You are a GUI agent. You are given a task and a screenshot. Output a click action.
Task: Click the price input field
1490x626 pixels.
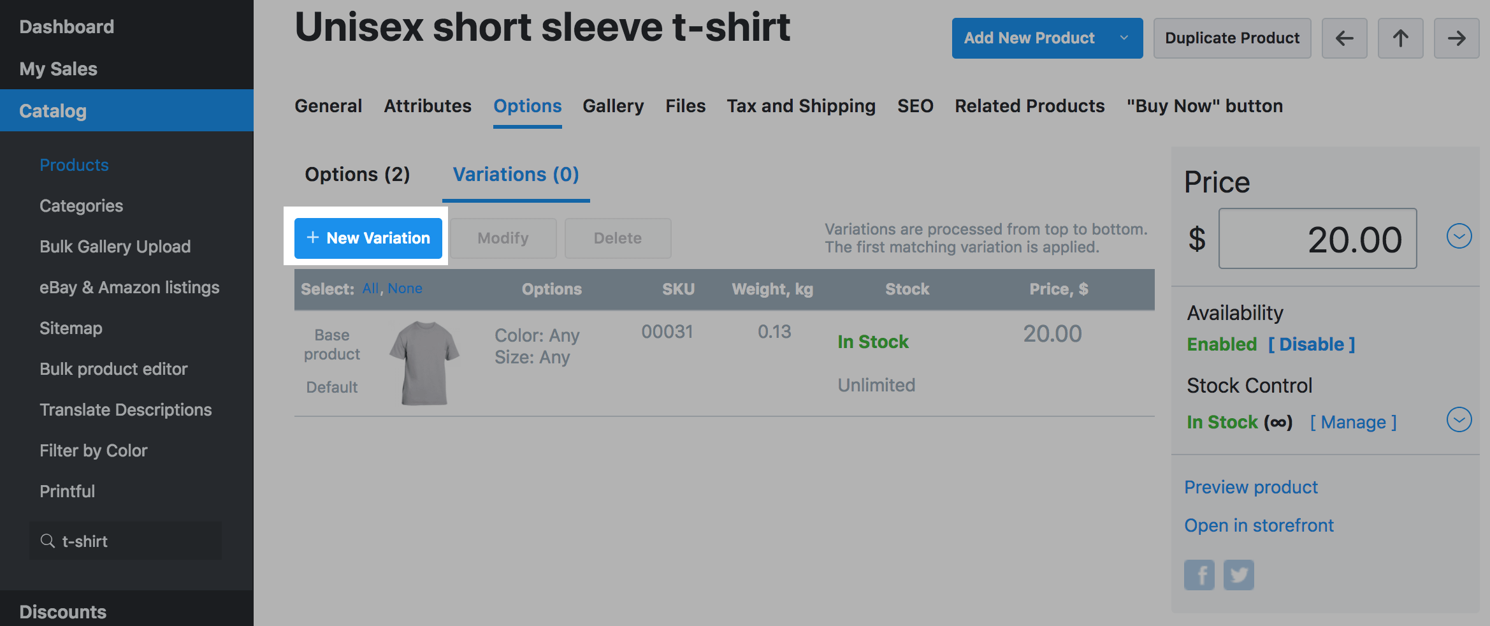click(x=1317, y=238)
